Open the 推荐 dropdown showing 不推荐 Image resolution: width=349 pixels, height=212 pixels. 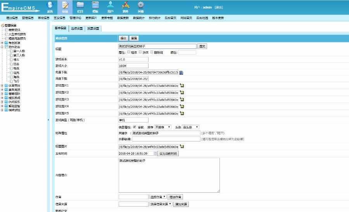tap(163, 127)
